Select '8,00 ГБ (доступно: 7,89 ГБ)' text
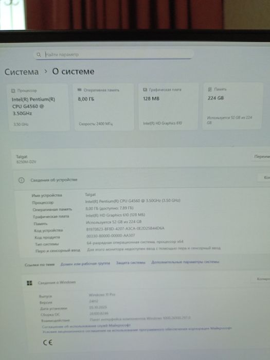Screen dimensions: 270x360 (109, 208)
